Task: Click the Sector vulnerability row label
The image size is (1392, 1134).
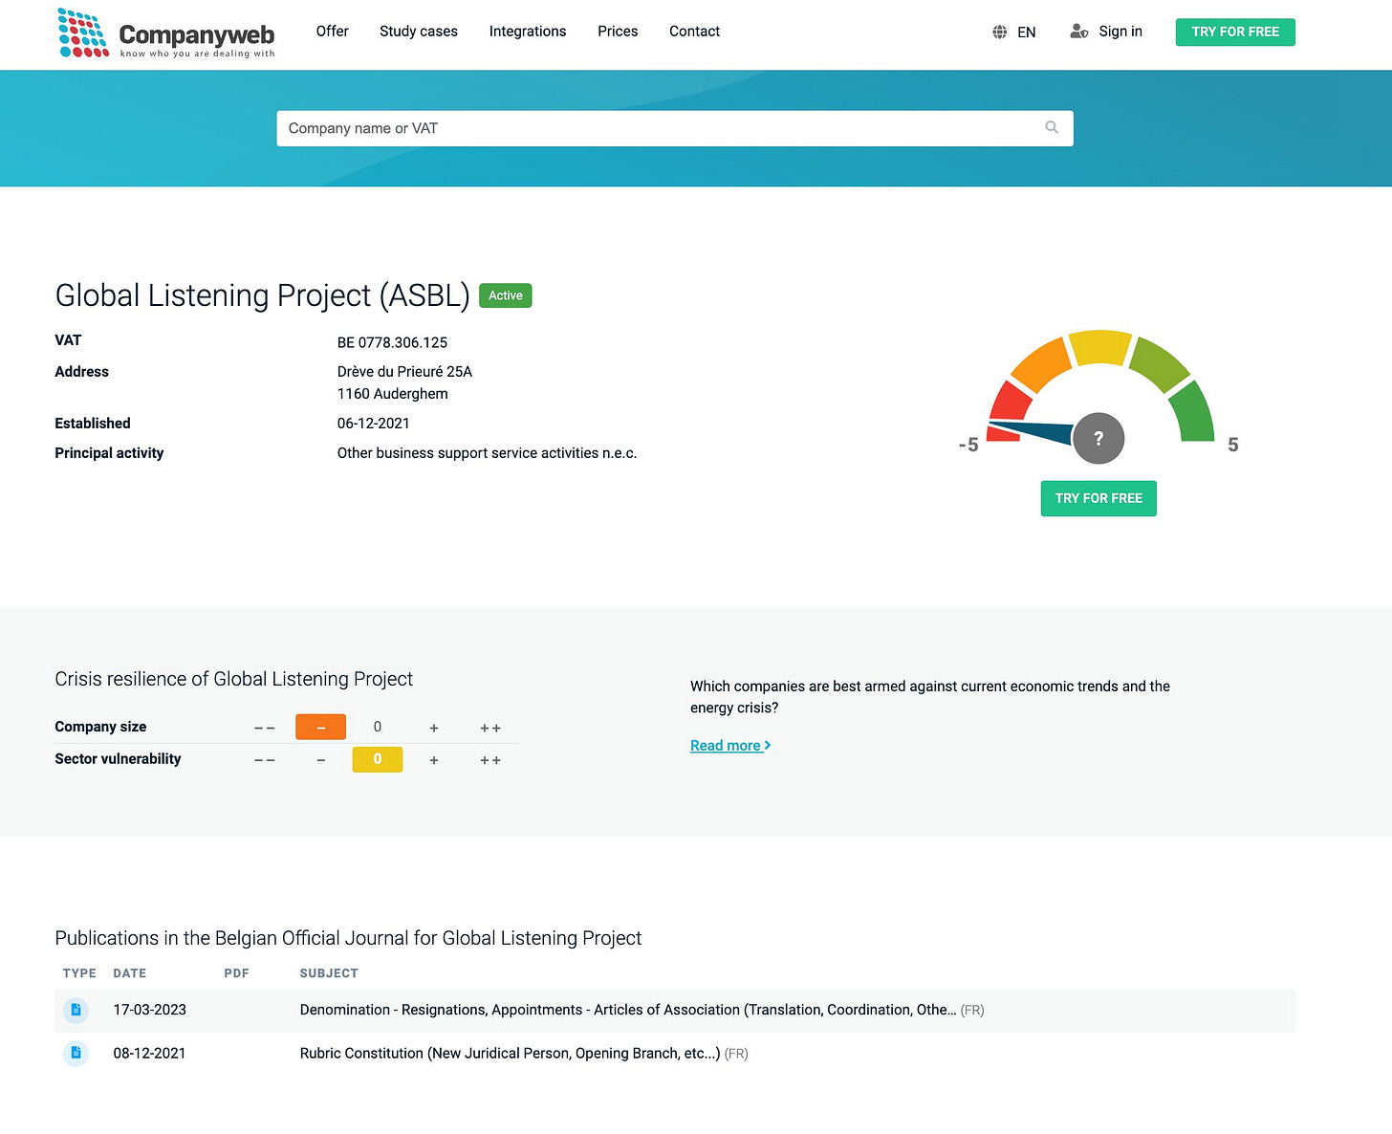Action: [x=118, y=759]
